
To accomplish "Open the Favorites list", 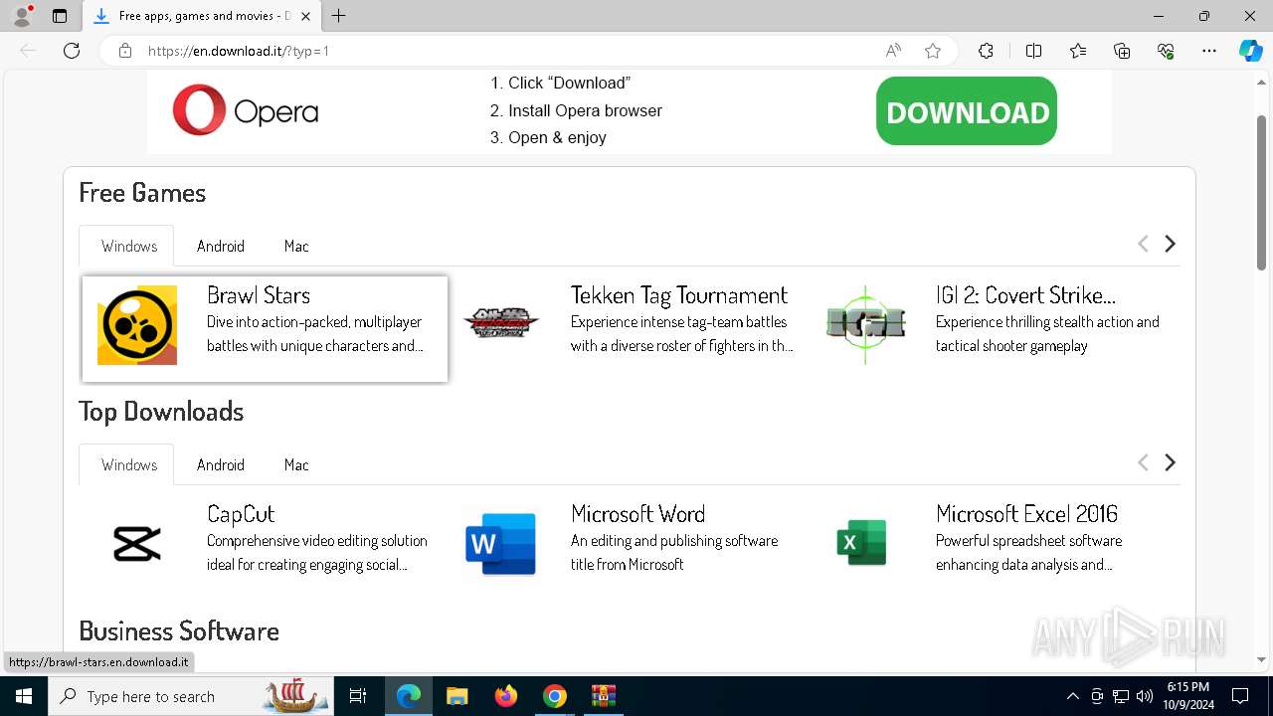I will [1078, 51].
